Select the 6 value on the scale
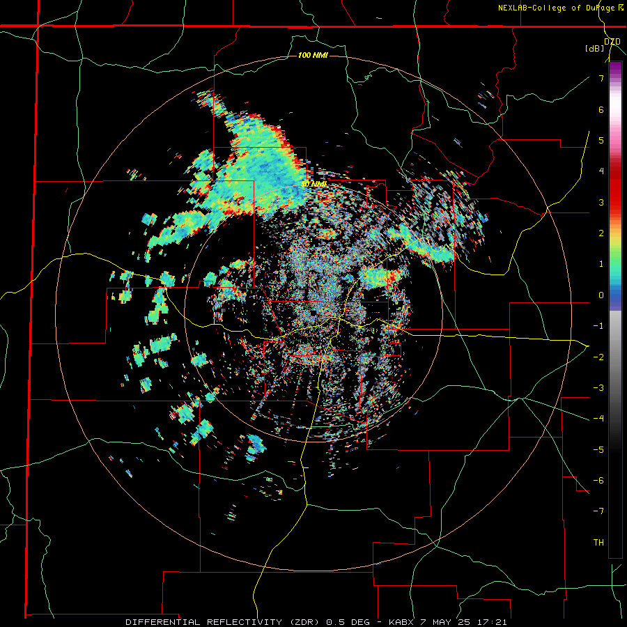The image size is (627, 627). click(x=601, y=109)
